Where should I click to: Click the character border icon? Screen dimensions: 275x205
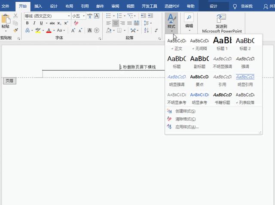click(x=96, y=16)
